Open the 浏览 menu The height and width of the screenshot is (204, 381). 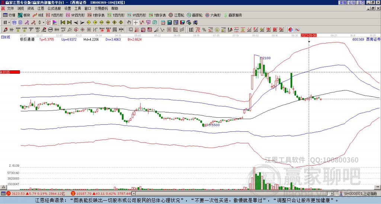[x=21, y=9]
